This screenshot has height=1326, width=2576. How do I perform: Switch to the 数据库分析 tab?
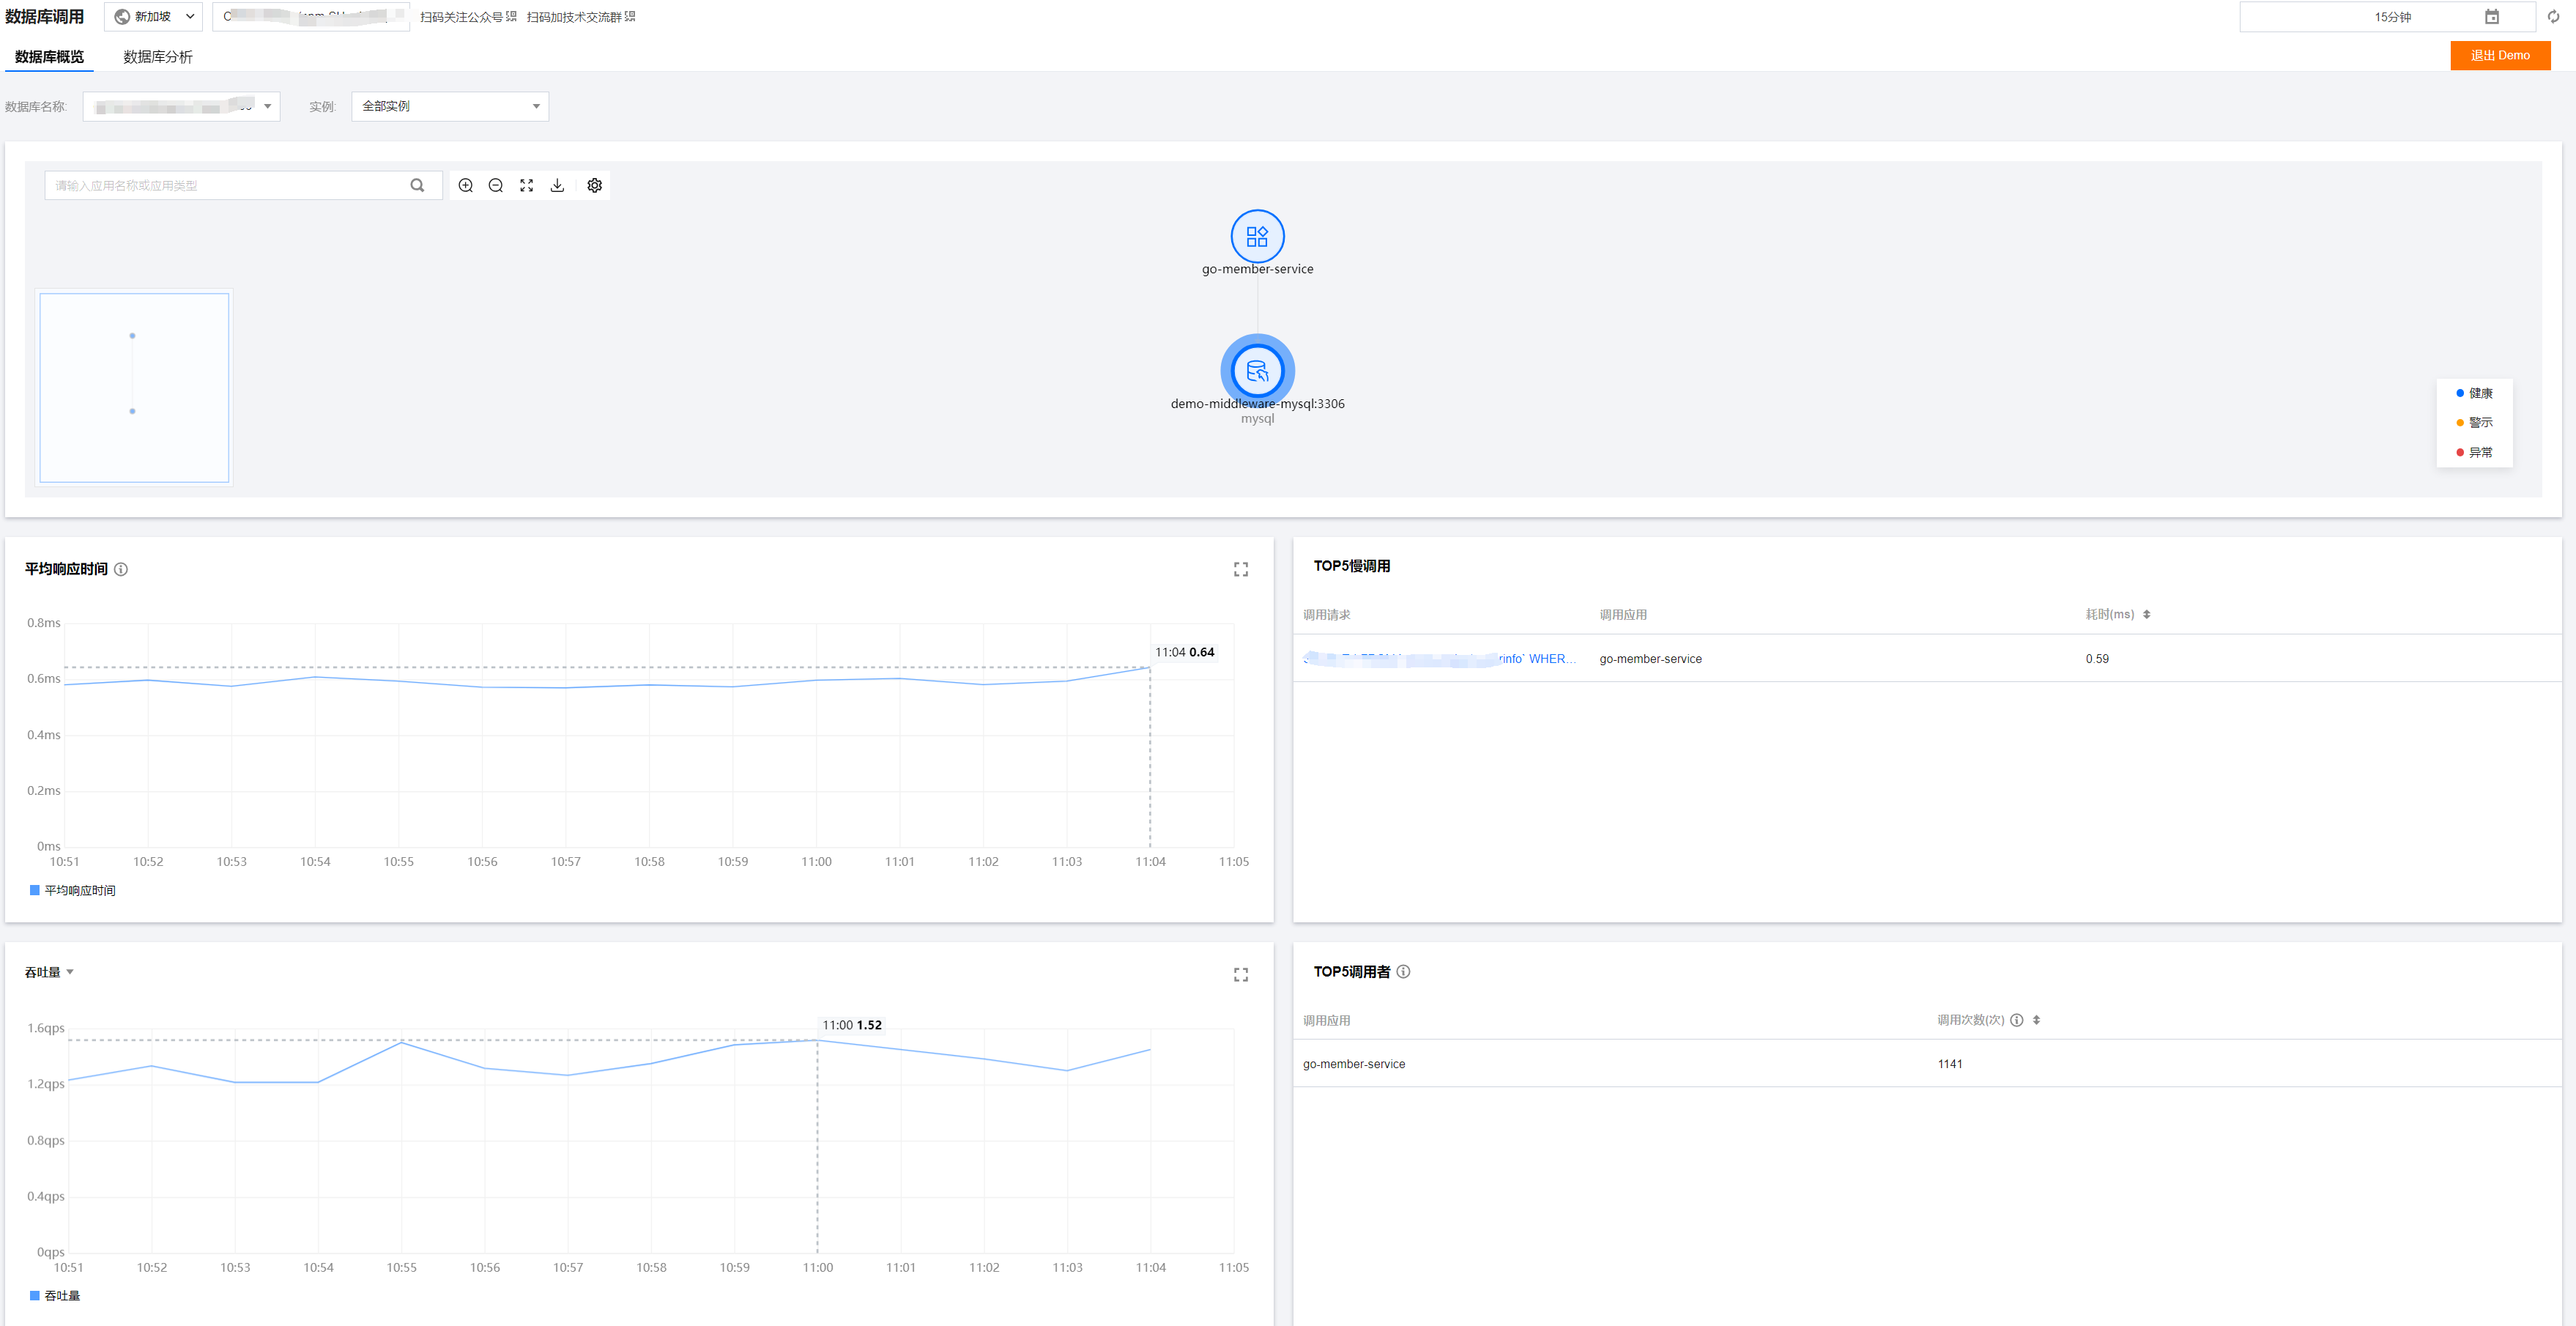pos(158,57)
